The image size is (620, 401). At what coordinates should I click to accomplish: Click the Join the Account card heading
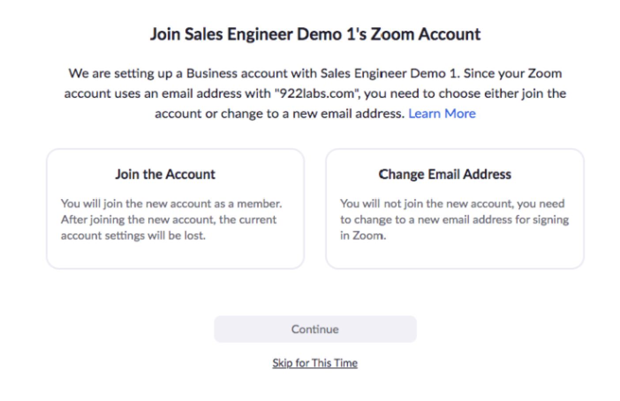pos(165,174)
